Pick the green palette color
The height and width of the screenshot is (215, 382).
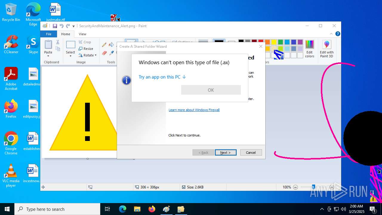pyautogui.click(x=281, y=42)
